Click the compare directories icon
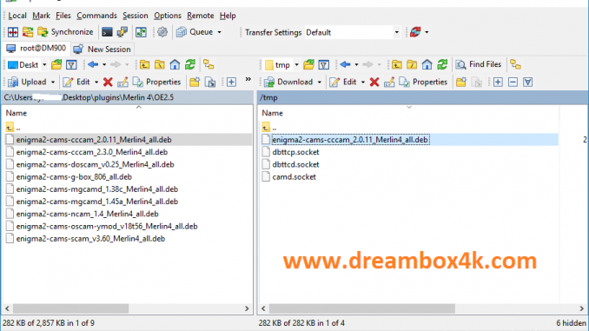 tap(13, 32)
